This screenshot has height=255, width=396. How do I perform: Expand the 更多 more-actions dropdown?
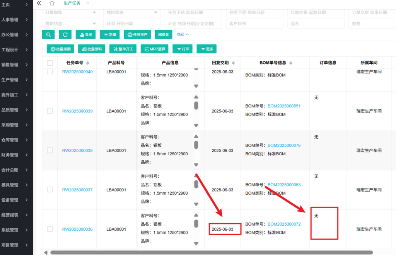click(x=207, y=49)
